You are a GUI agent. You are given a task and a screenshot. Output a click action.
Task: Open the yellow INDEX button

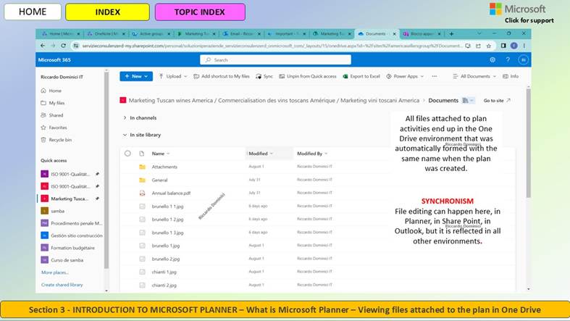point(108,12)
